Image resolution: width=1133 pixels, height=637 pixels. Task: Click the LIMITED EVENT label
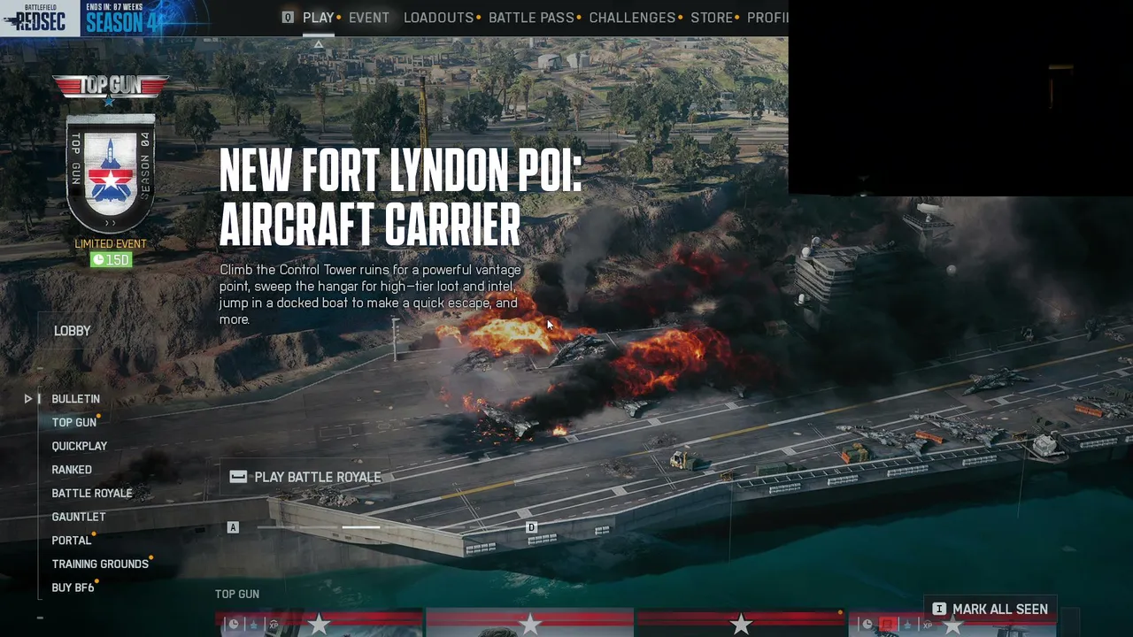pyautogui.click(x=111, y=244)
